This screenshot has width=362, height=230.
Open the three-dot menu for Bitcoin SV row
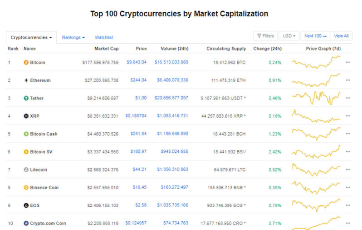point(348,152)
